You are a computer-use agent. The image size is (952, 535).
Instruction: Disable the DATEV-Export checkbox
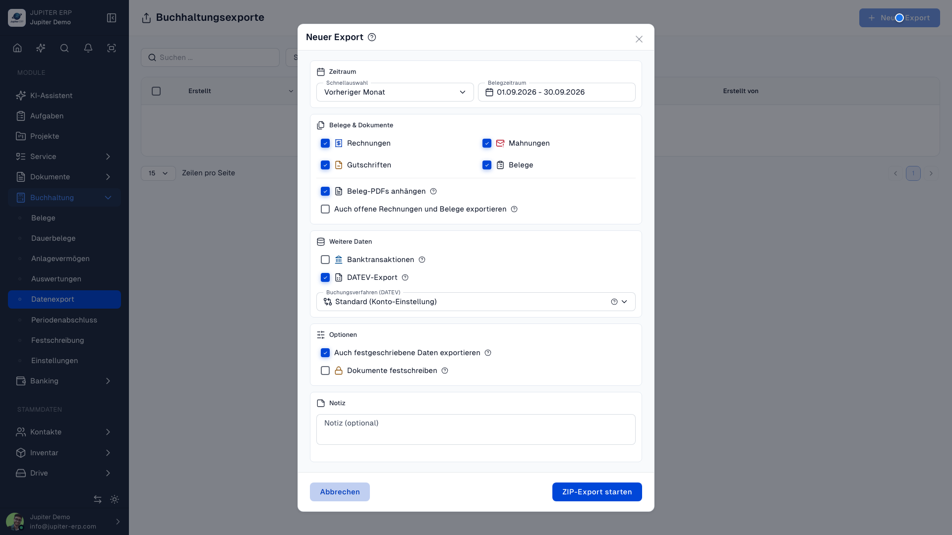pos(325,277)
